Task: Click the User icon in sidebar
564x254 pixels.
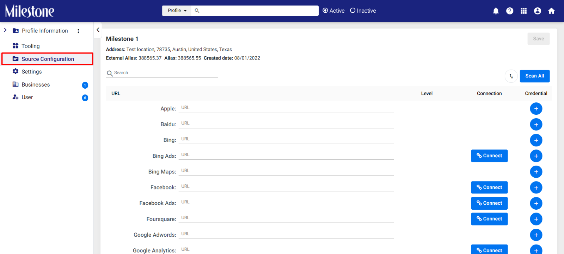Action: pos(16,97)
